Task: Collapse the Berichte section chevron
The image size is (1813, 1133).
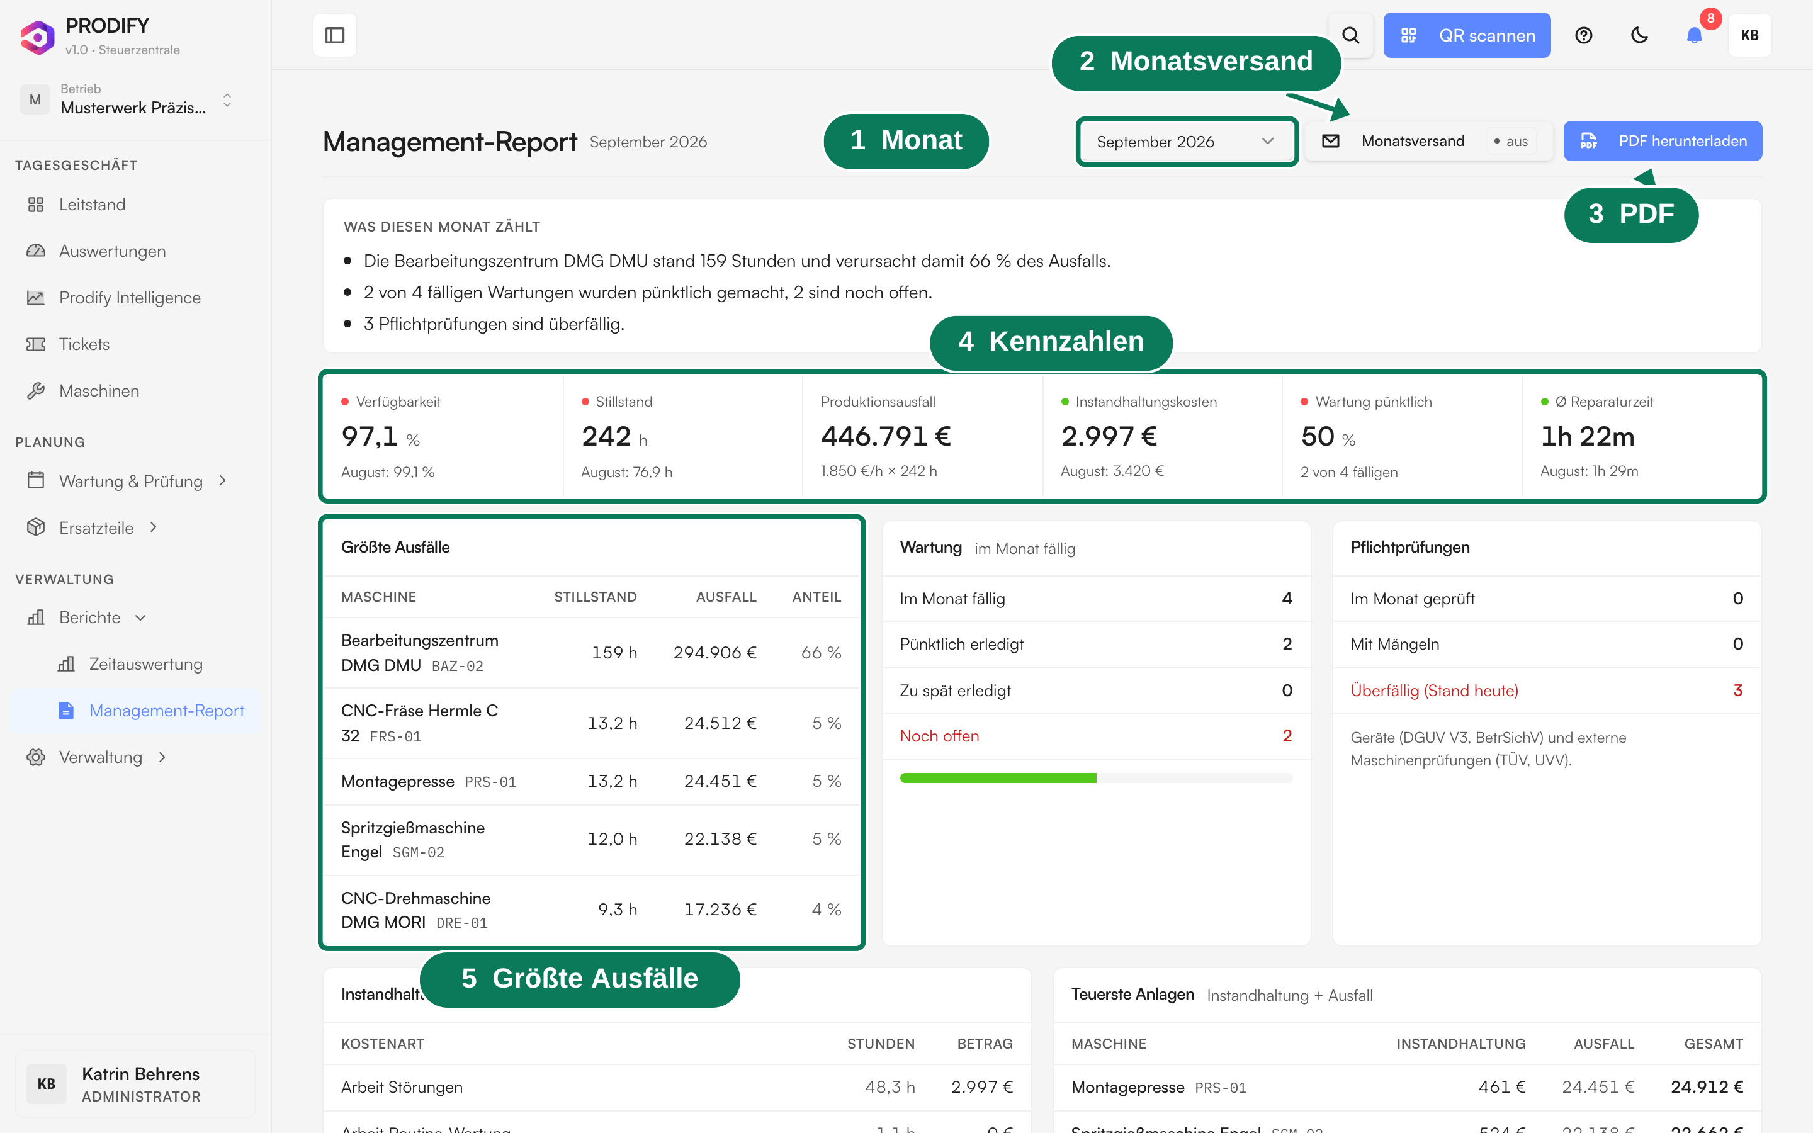Action: (x=140, y=617)
